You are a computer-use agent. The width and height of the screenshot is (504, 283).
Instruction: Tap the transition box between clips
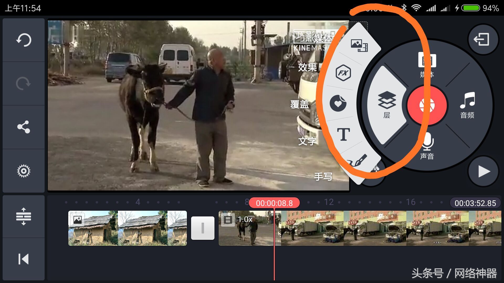click(x=203, y=228)
